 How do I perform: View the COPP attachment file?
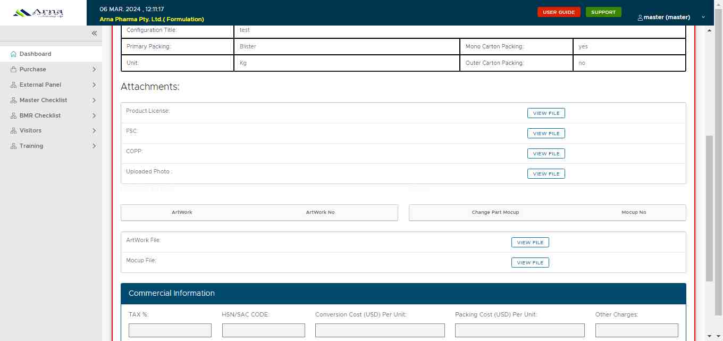546,154
